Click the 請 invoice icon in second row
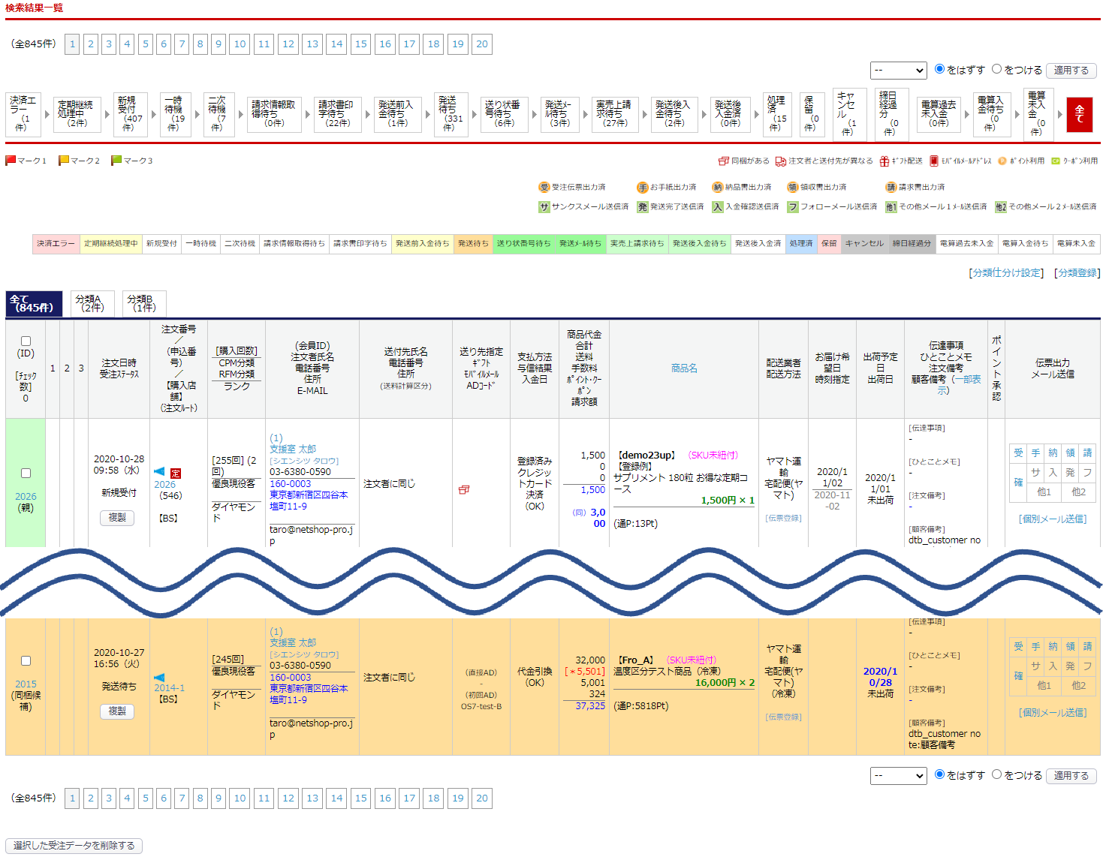1106x860 pixels. (1087, 646)
